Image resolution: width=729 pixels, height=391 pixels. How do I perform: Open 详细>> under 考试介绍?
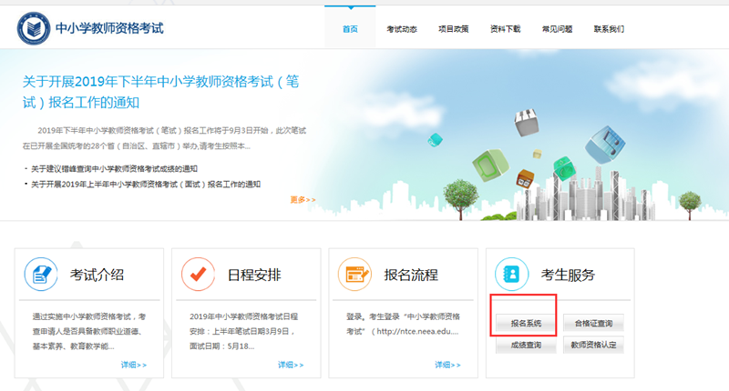(x=133, y=365)
